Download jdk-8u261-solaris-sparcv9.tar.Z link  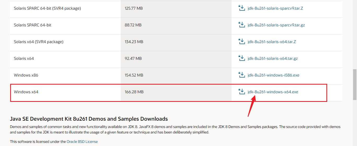[275, 8]
